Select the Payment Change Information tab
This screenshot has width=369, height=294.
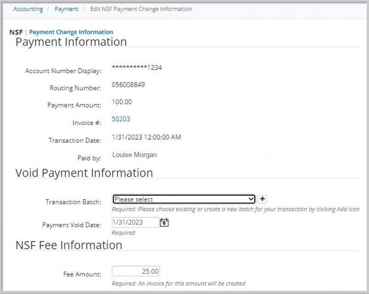pyautogui.click(x=71, y=32)
